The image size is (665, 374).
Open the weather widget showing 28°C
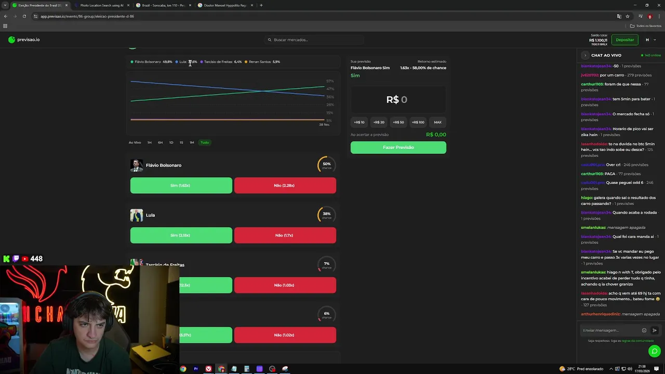(581, 369)
